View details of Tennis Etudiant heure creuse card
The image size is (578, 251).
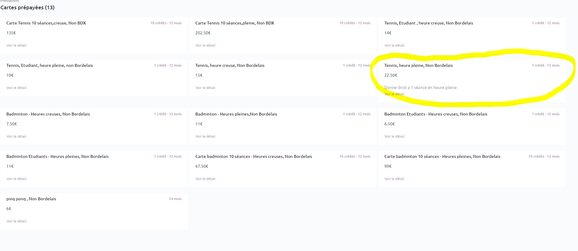pyautogui.click(x=394, y=45)
